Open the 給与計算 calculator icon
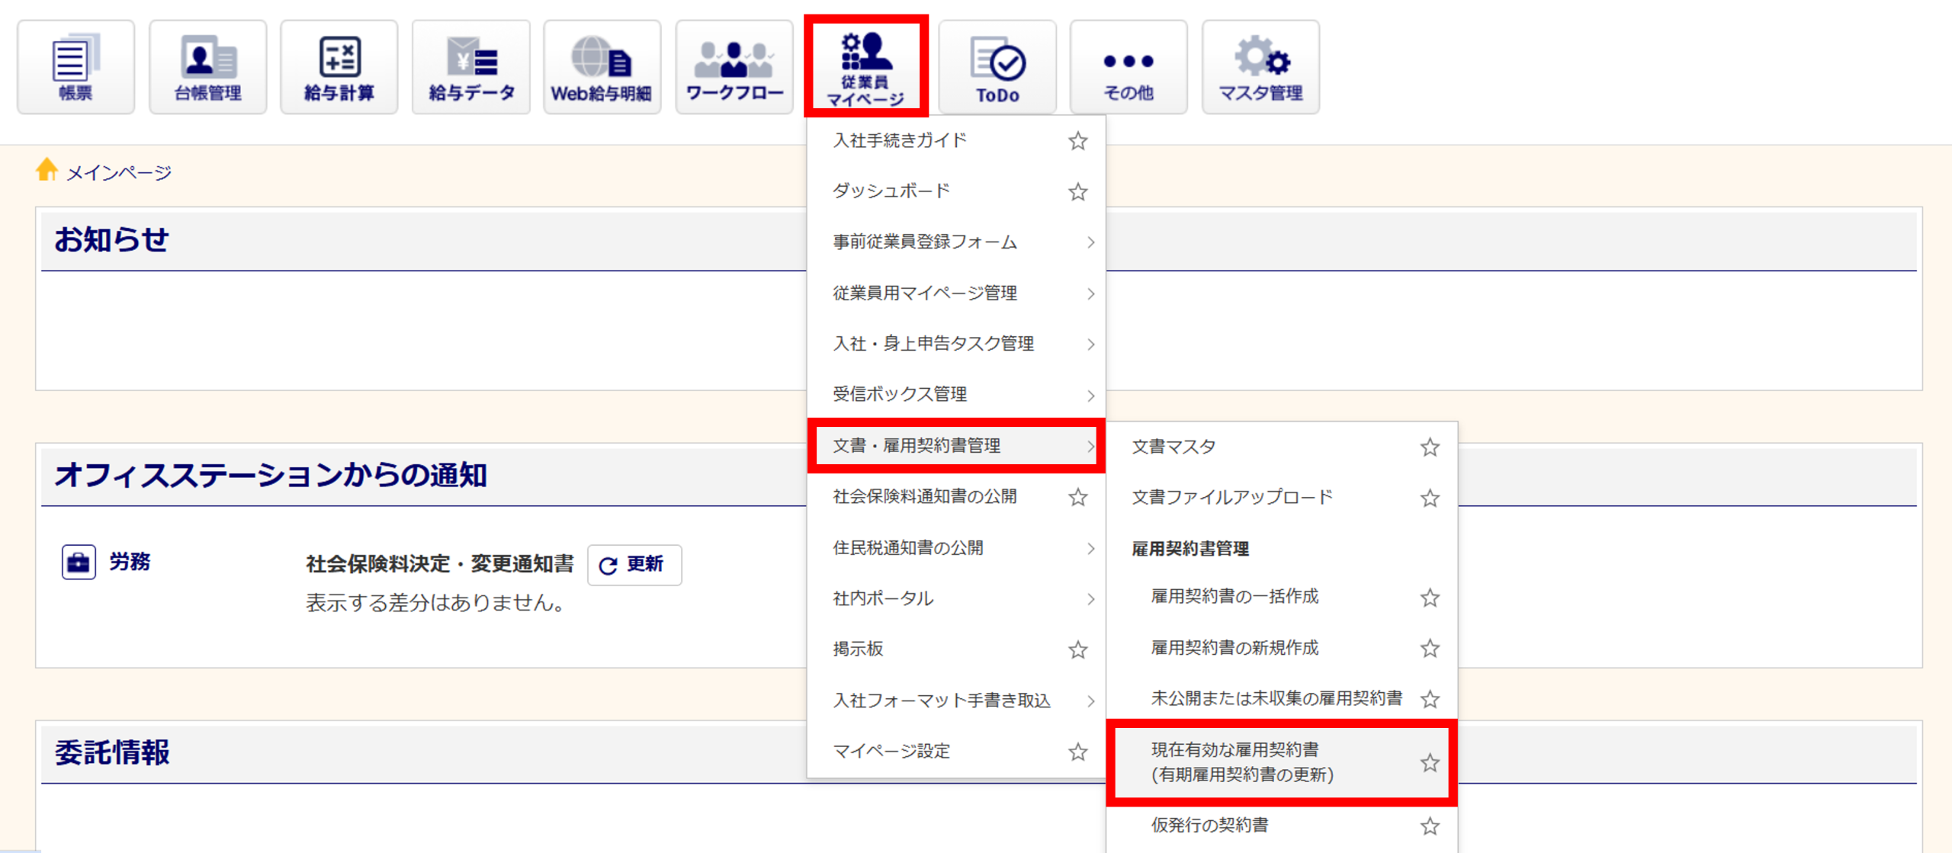 [339, 67]
